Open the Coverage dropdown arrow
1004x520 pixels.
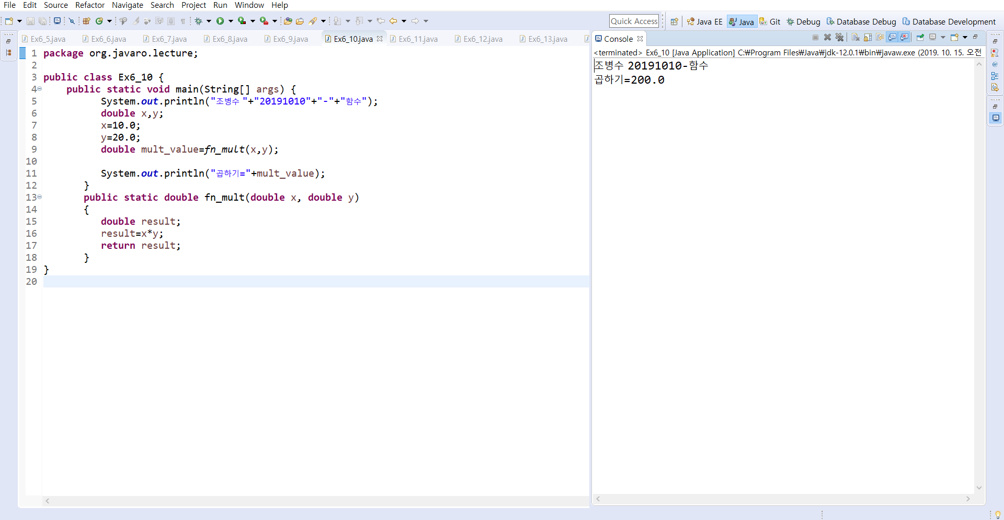pyautogui.click(x=253, y=21)
